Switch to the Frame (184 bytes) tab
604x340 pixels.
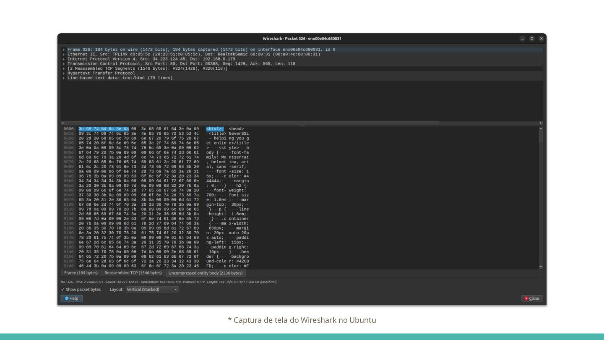(x=81, y=273)
